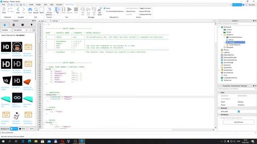The width and height of the screenshot is (257, 144).
Task: Click the Toggle Comment action
Action: click(x=145, y=8)
